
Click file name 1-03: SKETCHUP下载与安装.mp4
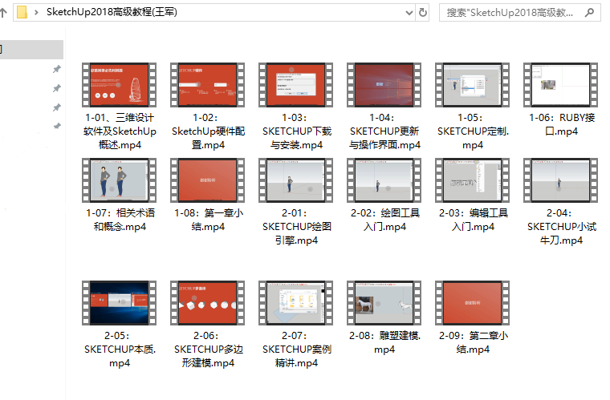(296, 131)
